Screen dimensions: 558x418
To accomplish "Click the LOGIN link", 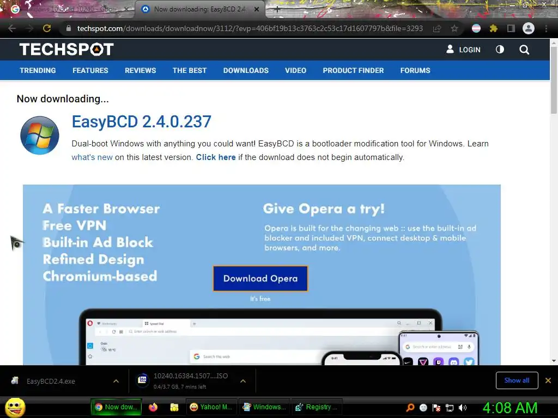I will coord(463,50).
